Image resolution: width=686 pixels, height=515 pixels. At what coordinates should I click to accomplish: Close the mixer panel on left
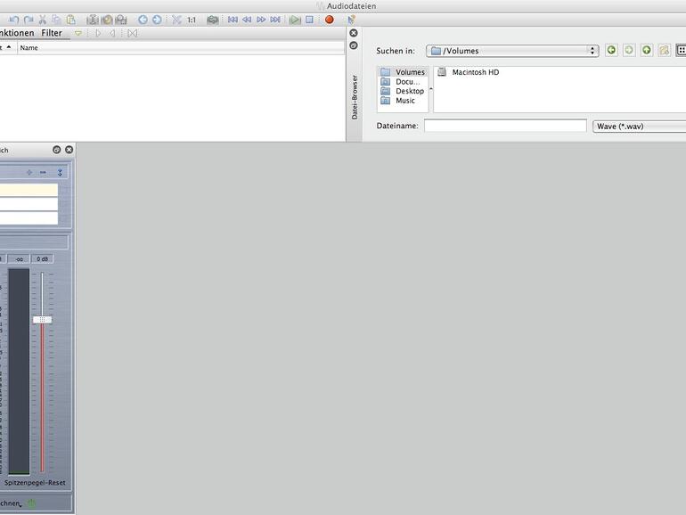[69, 150]
